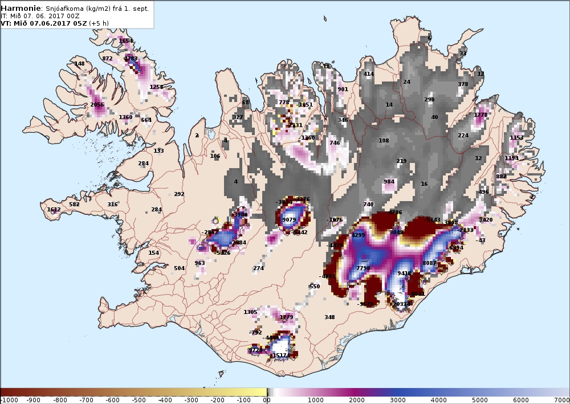Click the -900 label on the color scale

[x=33, y=401]
